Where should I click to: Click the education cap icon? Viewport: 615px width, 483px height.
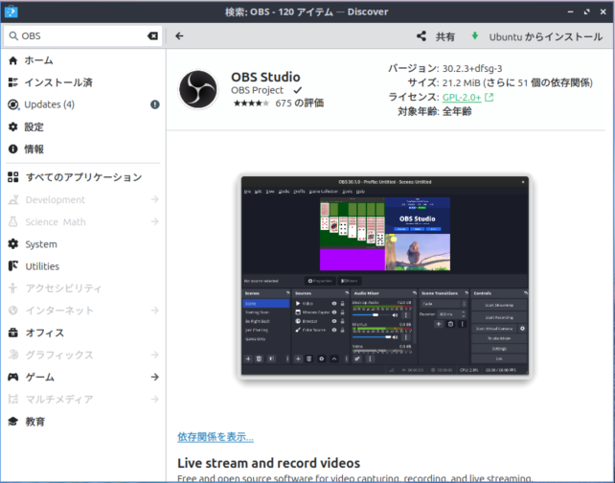[x=13, y=422]
